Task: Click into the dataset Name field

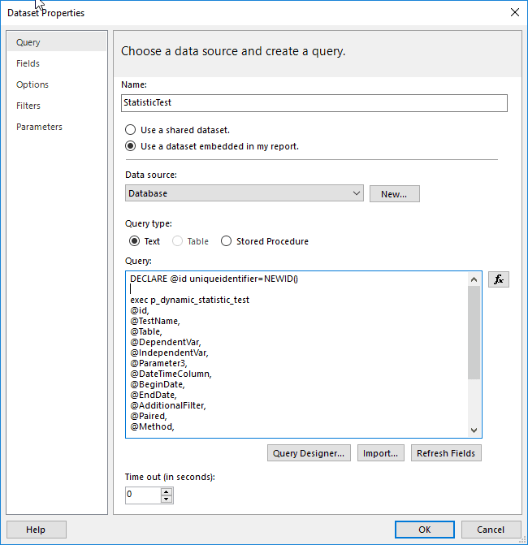Action: (x=314, y=103)
